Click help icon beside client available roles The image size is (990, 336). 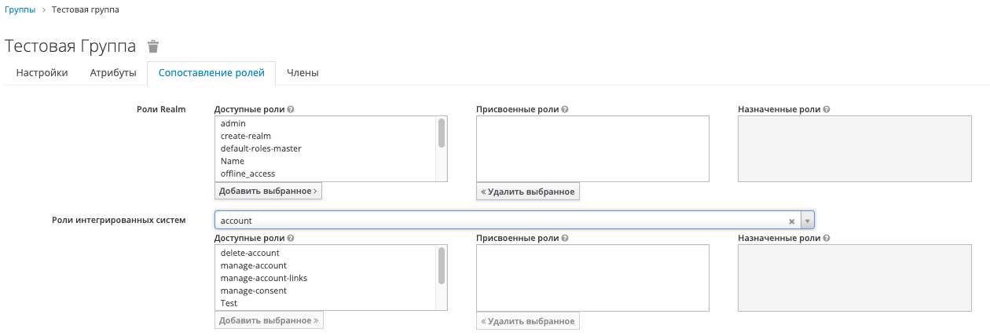(x=291, y=238)
